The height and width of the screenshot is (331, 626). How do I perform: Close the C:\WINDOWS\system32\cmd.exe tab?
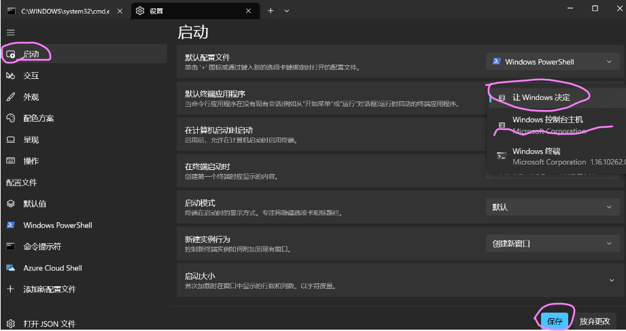pyautogui.click(x=120, y=11)
